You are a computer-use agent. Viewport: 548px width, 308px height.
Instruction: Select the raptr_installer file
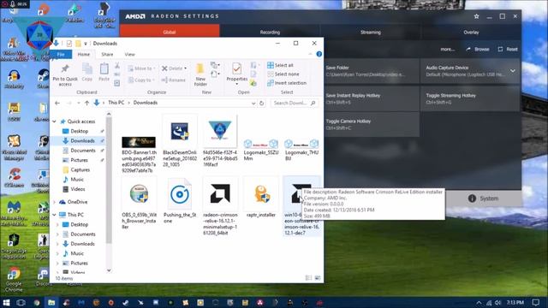[x=261, y=198]
